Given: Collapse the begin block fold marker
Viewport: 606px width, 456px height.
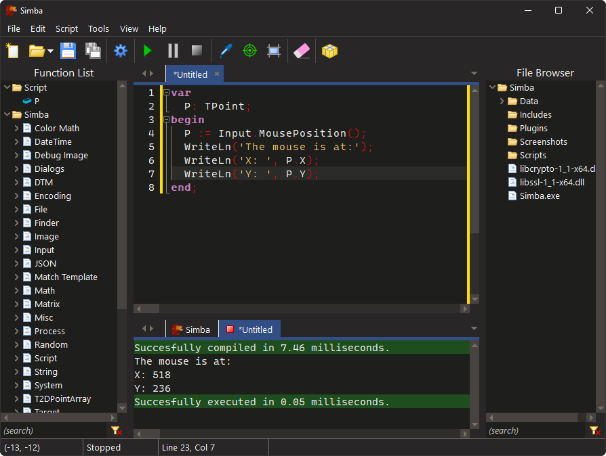Looking at the screenshot, I should point(167,119).
